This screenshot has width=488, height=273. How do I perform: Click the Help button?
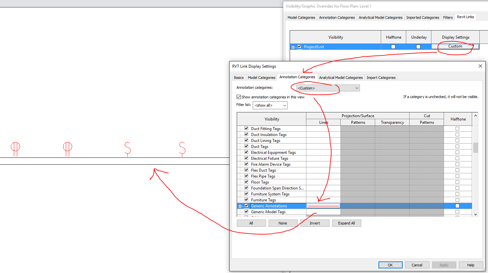click(471, 265)
